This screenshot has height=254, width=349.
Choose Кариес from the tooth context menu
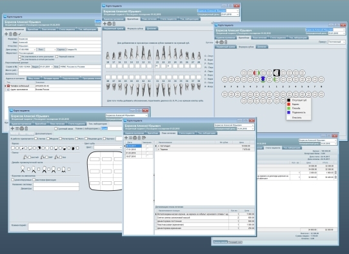pyautogui.click(x=295, y=104)
